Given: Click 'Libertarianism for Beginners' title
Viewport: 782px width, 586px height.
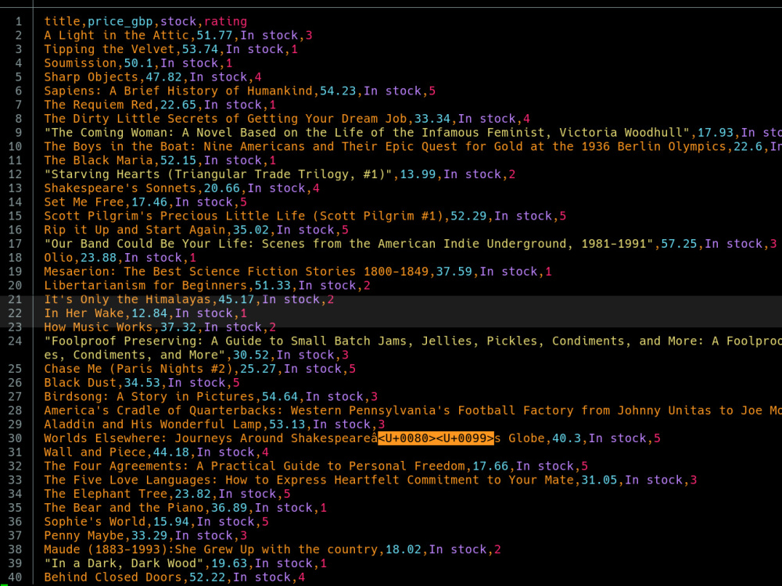Looking at the screenshot, I should (x=145, y=287).
